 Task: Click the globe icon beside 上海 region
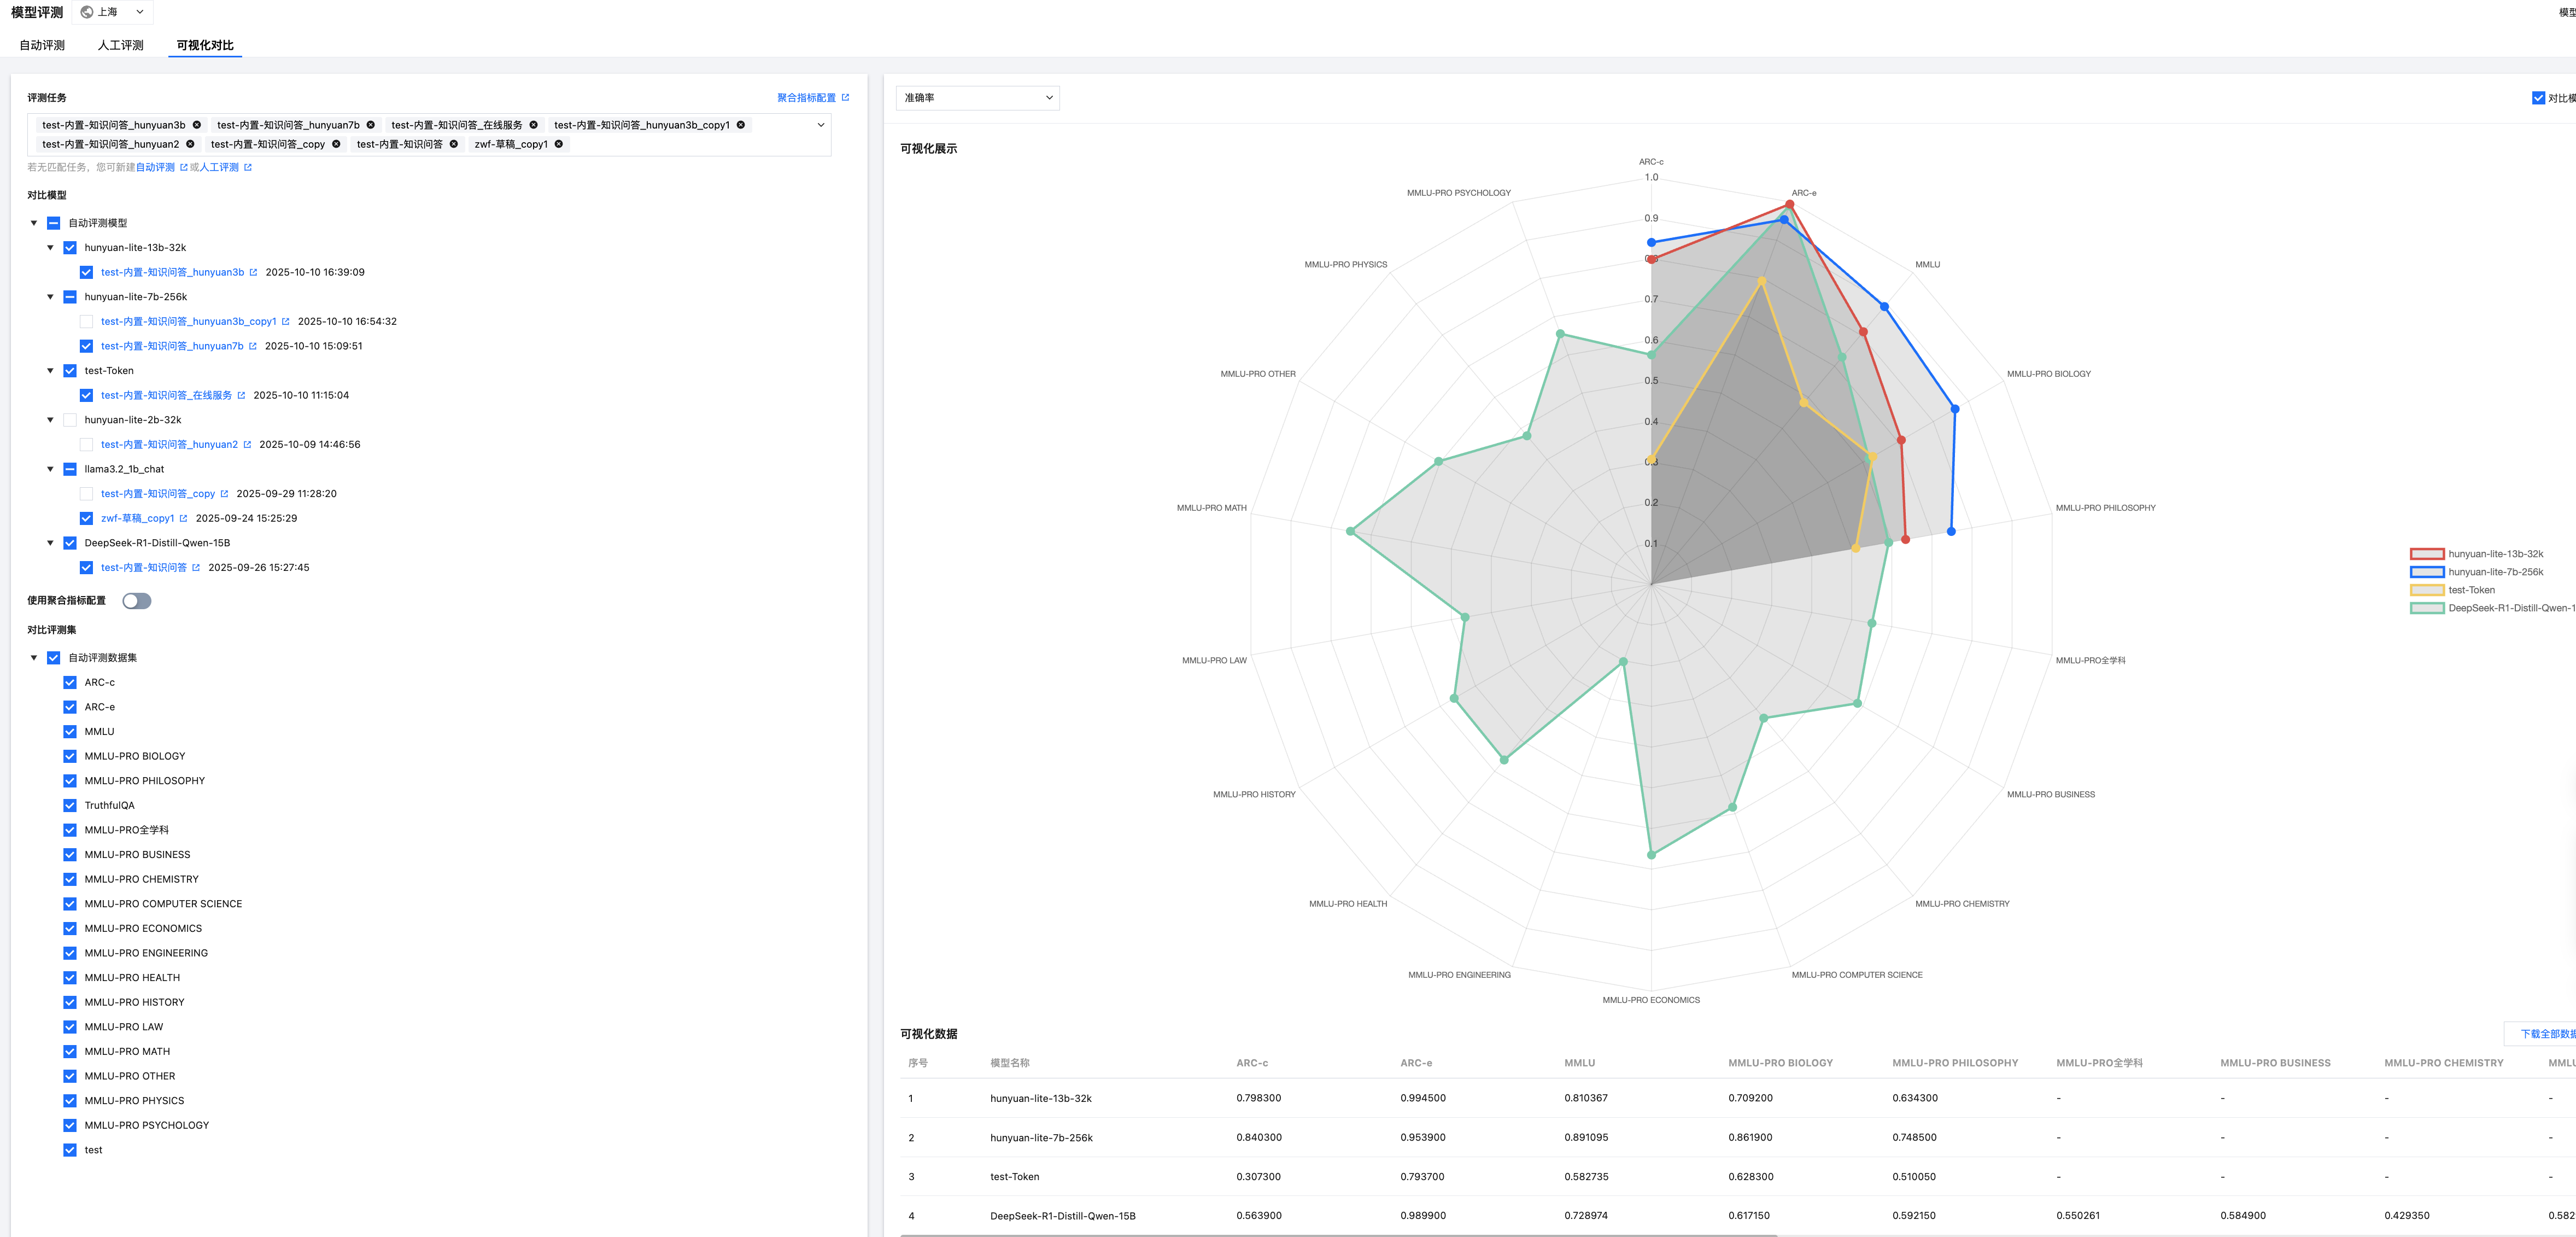[x=87, y=12]
